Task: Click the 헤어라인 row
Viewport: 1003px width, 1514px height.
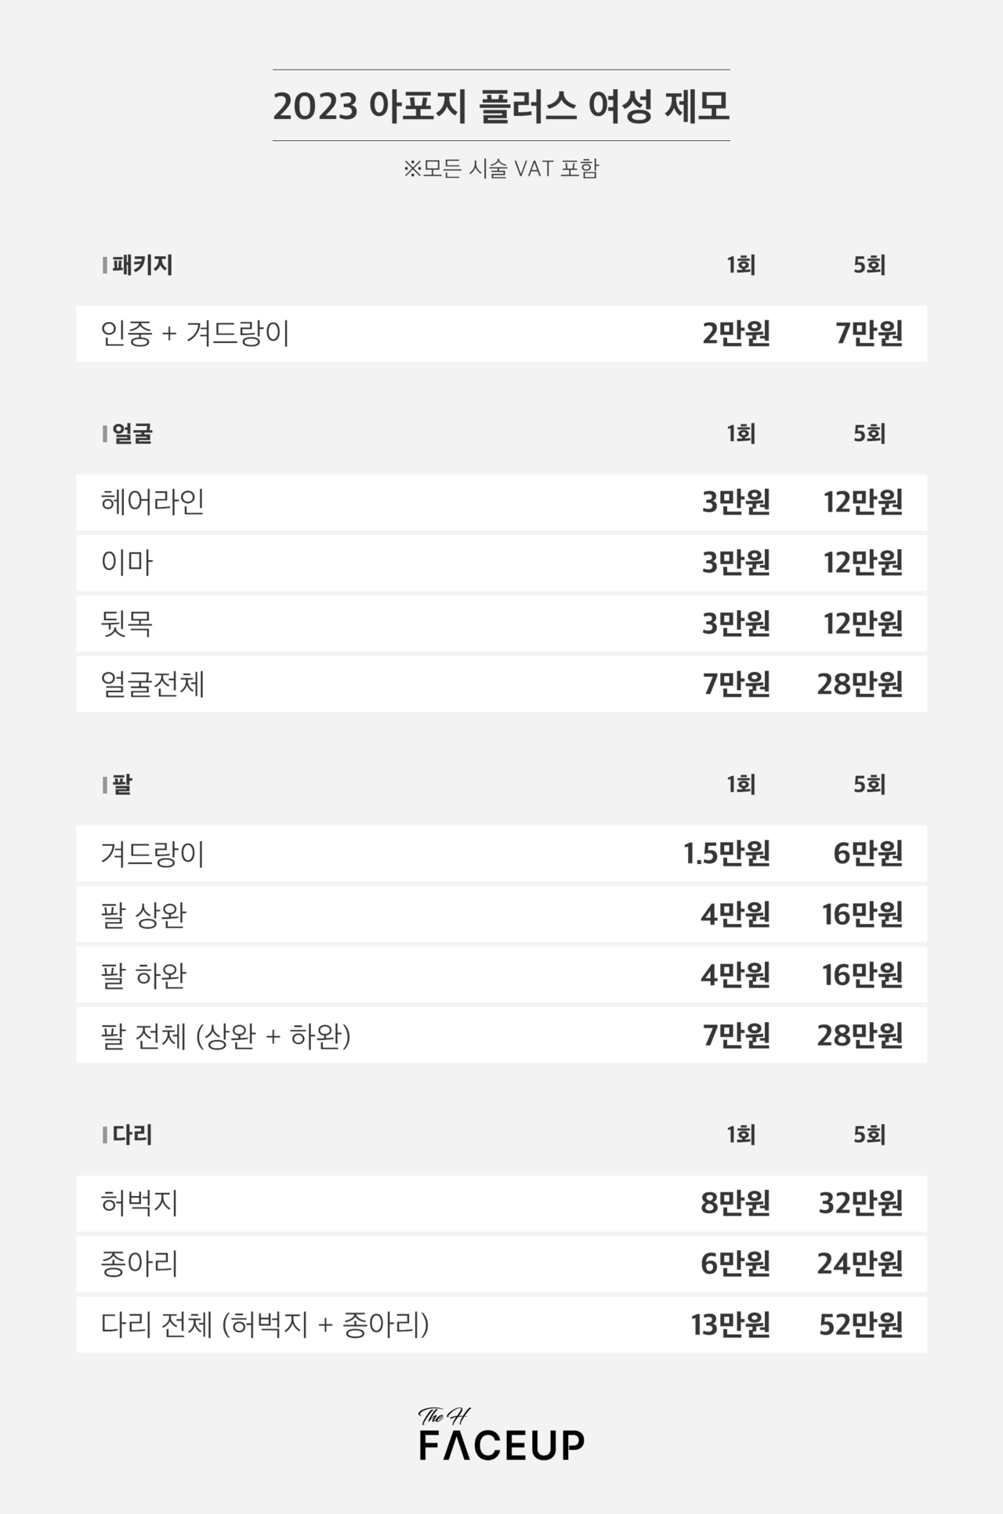Action: pyautogui.click(x=501, y=502)
